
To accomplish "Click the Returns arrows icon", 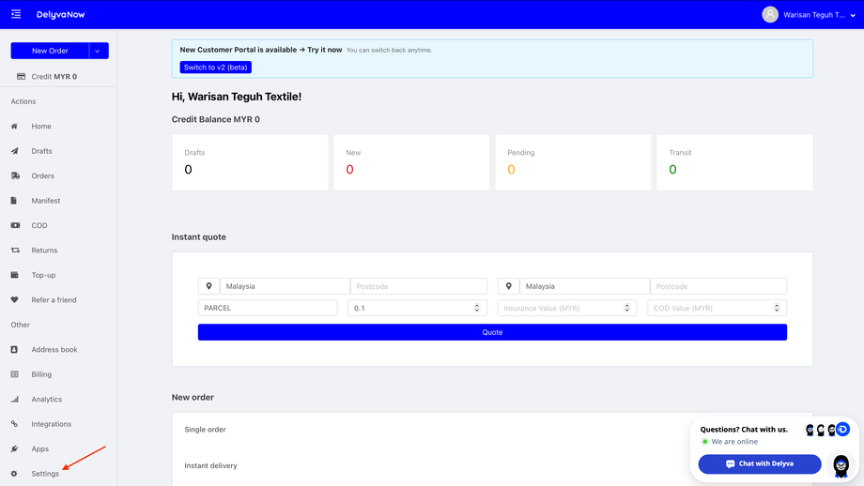I will click(x=15, y=250).
